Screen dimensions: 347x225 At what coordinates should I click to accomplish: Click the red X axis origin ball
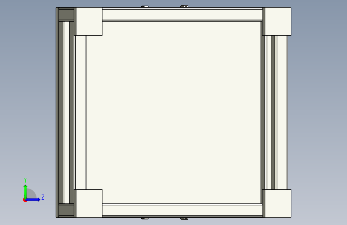click(x=25, y=200)
